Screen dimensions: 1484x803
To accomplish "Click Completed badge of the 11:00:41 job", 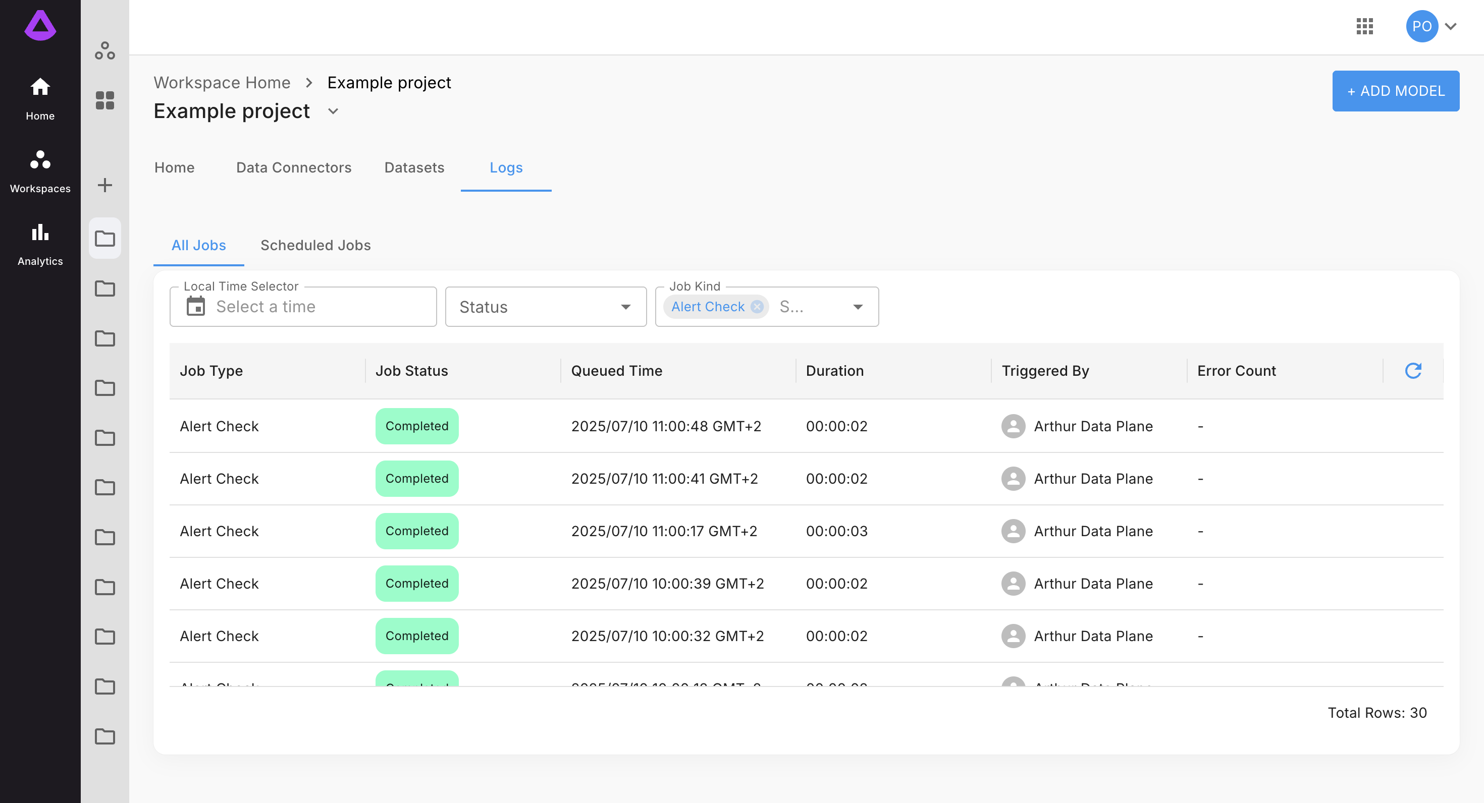I will click(x=417, y=478).
